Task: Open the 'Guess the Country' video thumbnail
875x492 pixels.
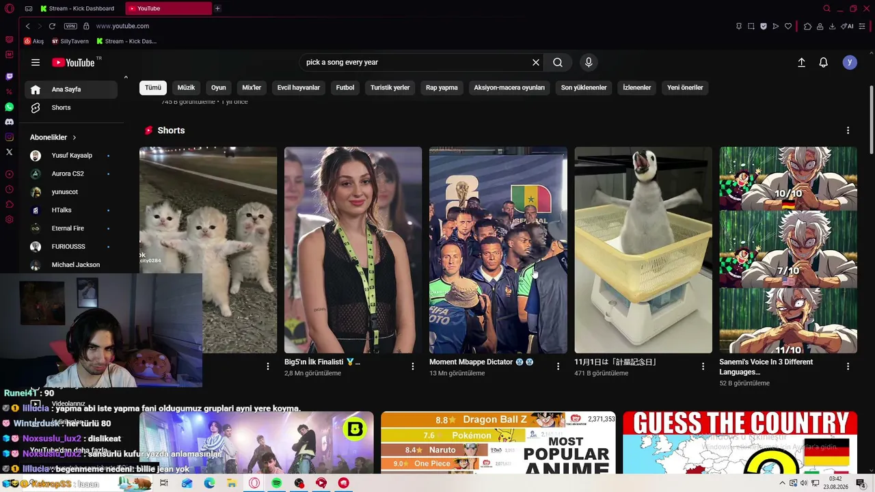Action: click(x=740, y=442)
